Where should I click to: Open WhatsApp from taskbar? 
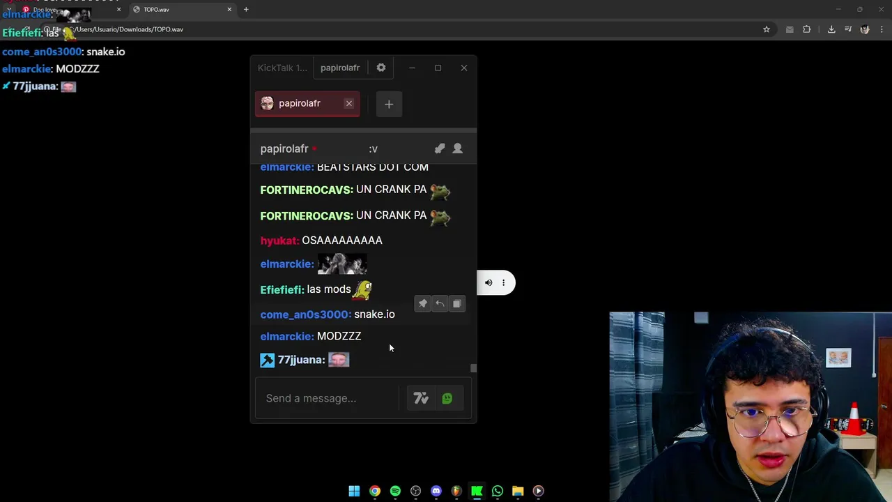click(498, 491)
